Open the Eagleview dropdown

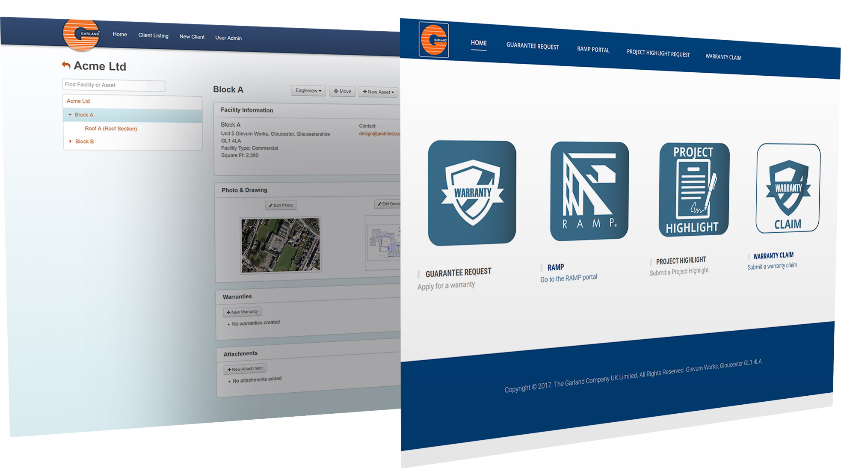(308, 91)
